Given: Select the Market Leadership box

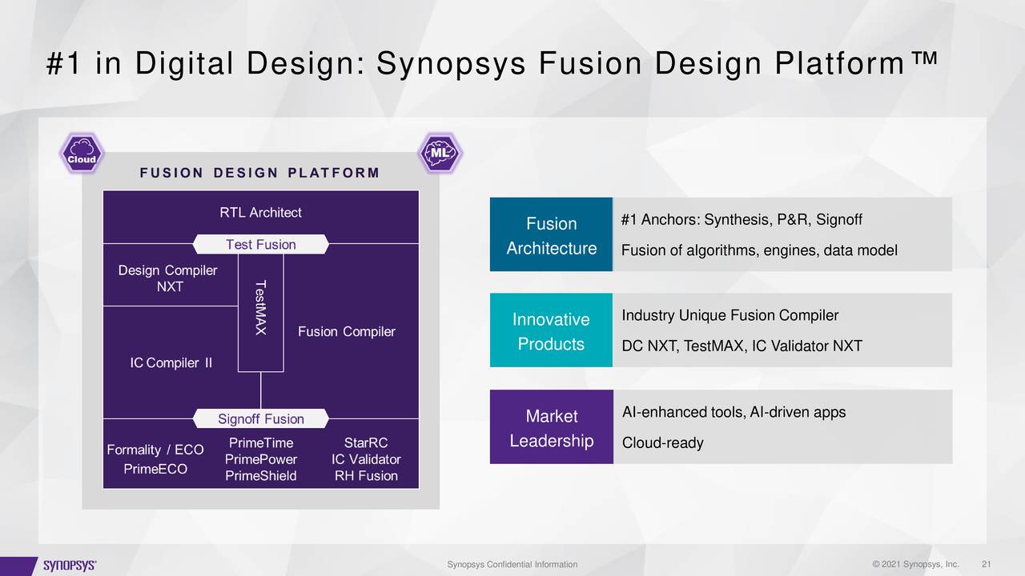Looking at the screenshot, I should point(551,427).
